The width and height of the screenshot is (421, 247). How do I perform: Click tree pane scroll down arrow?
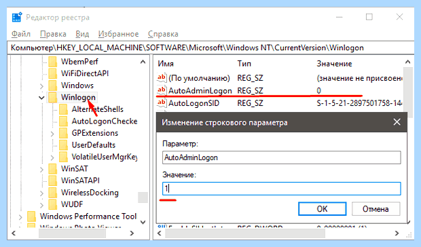click(x=143, y=222)
